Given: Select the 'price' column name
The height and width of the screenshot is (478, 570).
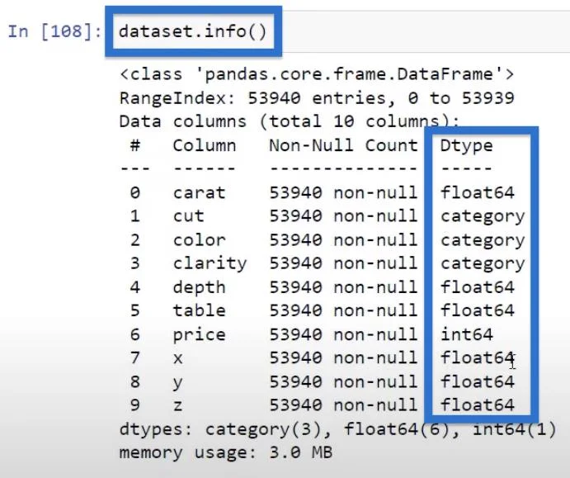Looking at the screenshot, I should pyautogui.click(x=199, y=335).
